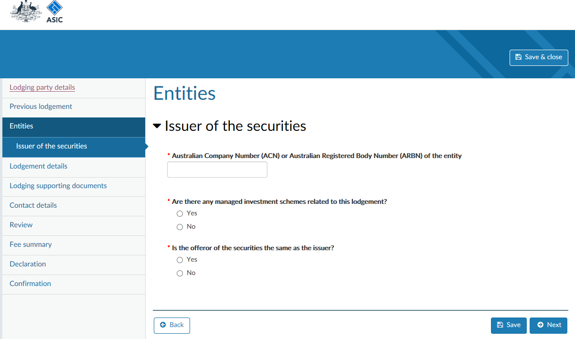Click the Save & close button
This screenshot has height=339, width=575.
coord(539,57)
